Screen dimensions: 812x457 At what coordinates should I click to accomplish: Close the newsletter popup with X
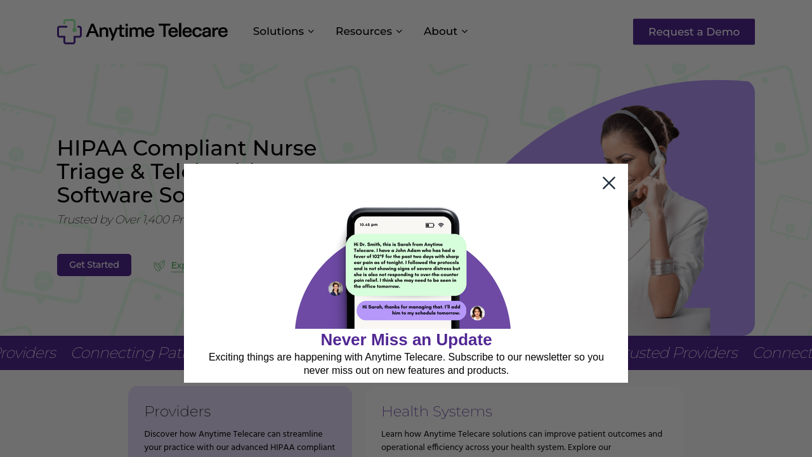coord(609,183)
